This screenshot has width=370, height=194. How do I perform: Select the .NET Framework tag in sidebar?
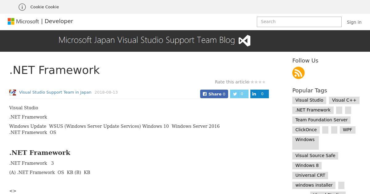pyautogui.click(x=313, y=110)
